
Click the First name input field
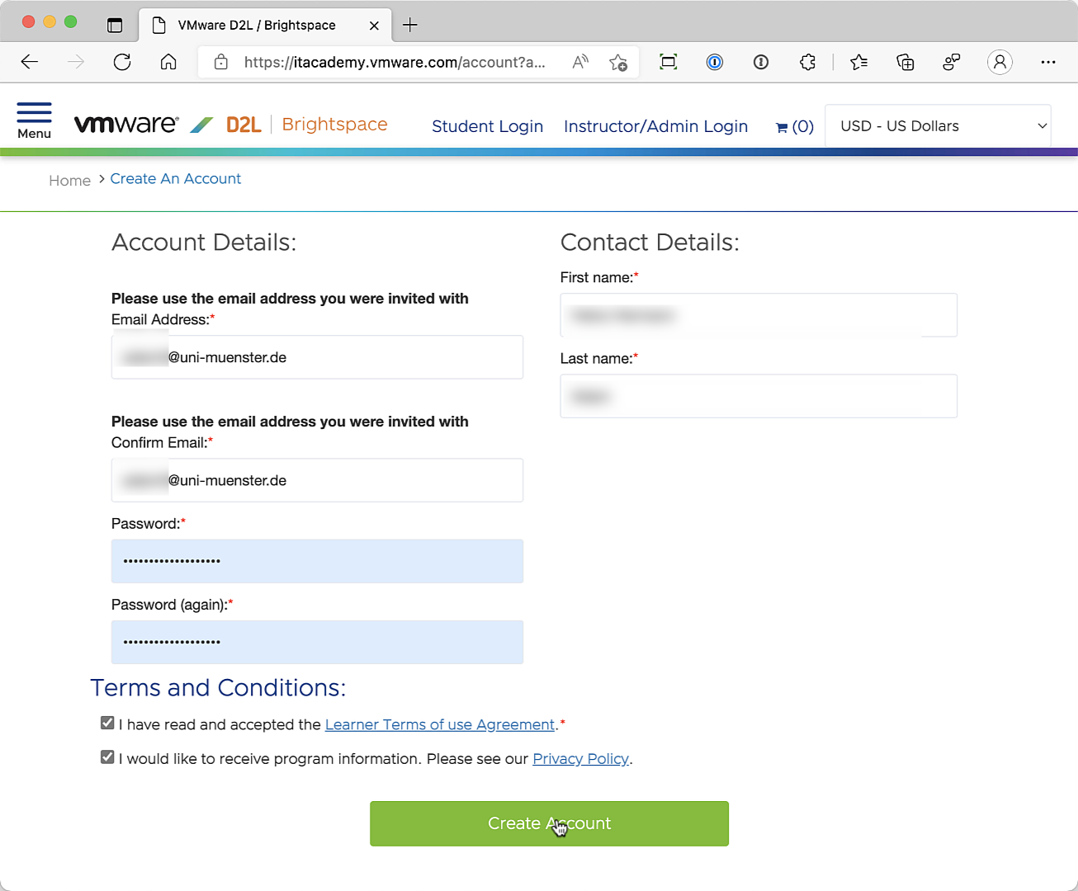pos(758,315)
